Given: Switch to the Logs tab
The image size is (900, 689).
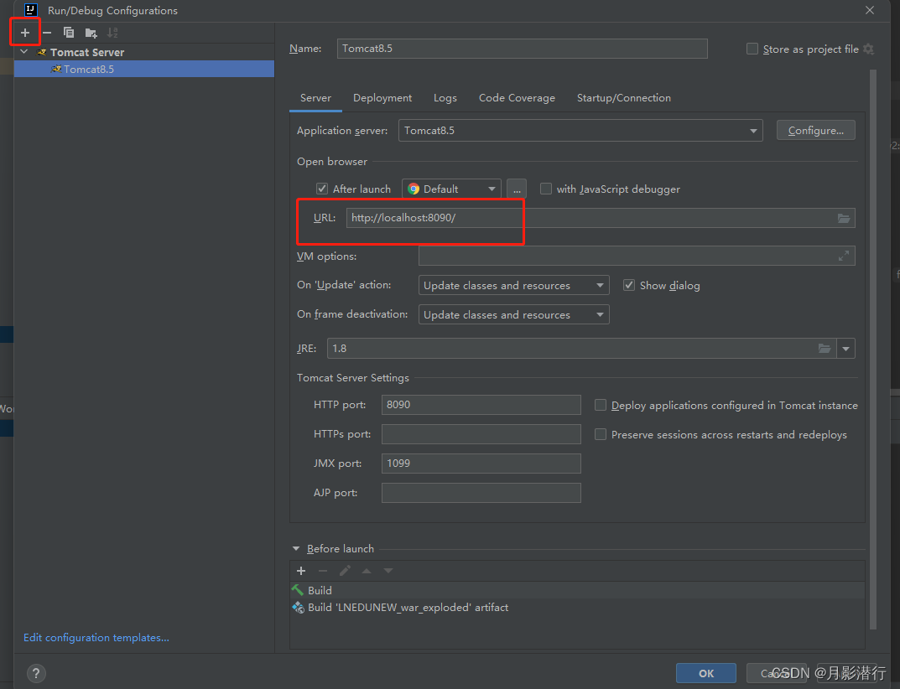Looking at the screenshot, I should 445,98.
